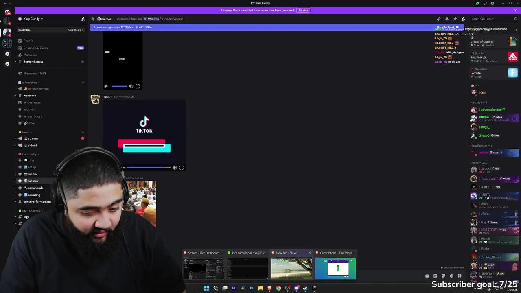Screen dimensions: 521x293
Task: Switch to Gartic Phone window preview
Action: coord(335,265)
